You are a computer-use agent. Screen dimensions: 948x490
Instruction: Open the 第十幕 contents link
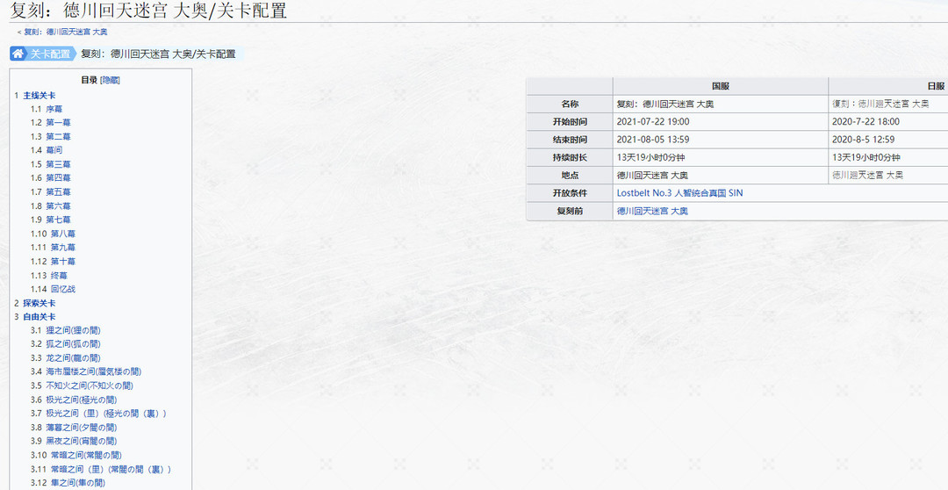pyautogui.click(x=62, y=261)
